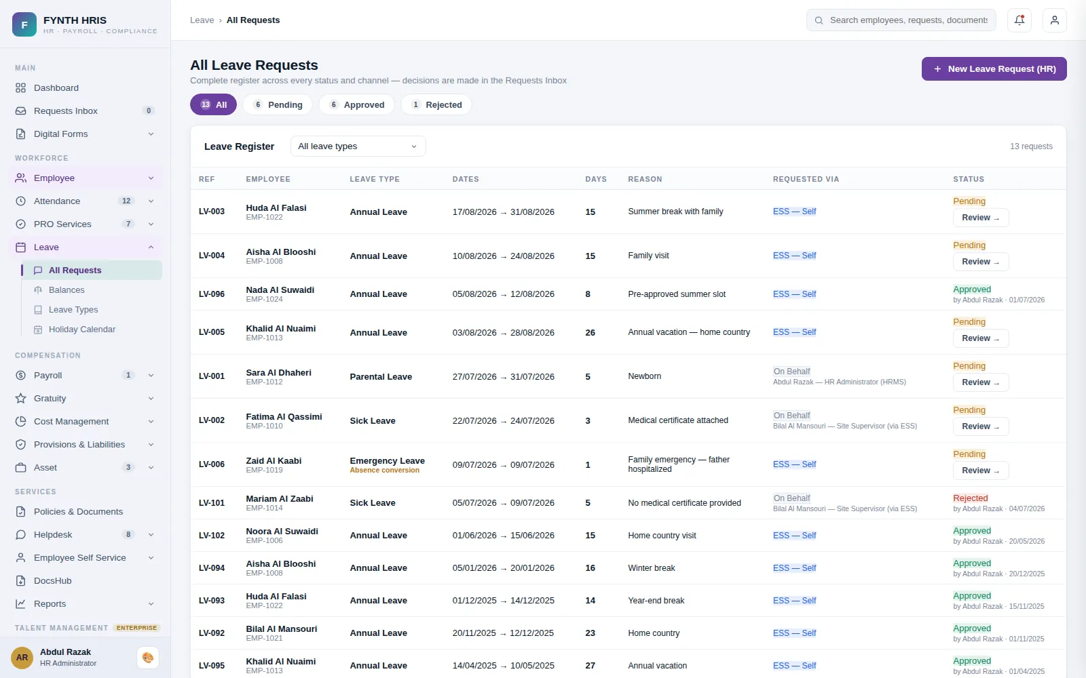This screenshot has width=1086, height=678.
Task: Switch to the Rejected filter tab
Action: 436,104
